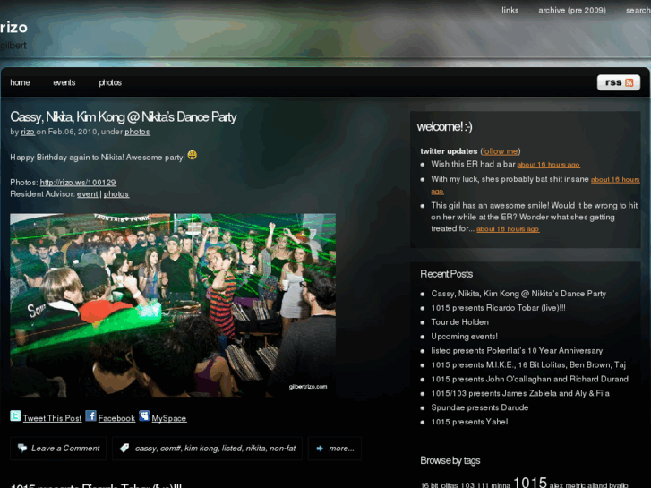Open the timestamp link after 'Wish this ER had a bar'
The image size is (651, 488).
point(548,165)
